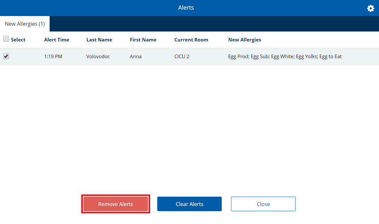Click the Alerts title bar
The height and width of the screenshot is (224, 379).
[x=186, y=7]
